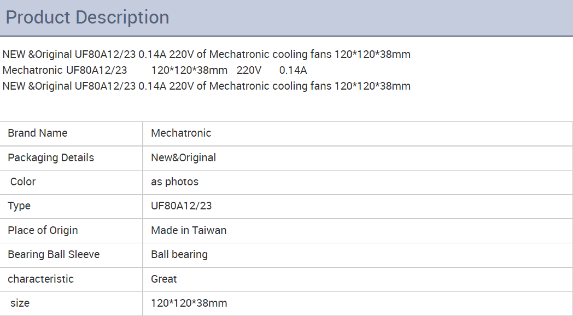The height and width of the screenshot is (316, 573).
Task: Click the 120*120*38mm size table value
Action: click(189, 303)
